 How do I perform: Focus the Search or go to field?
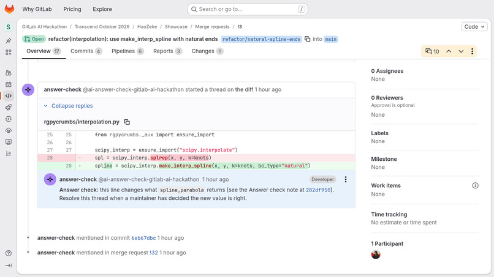point(248,9)
